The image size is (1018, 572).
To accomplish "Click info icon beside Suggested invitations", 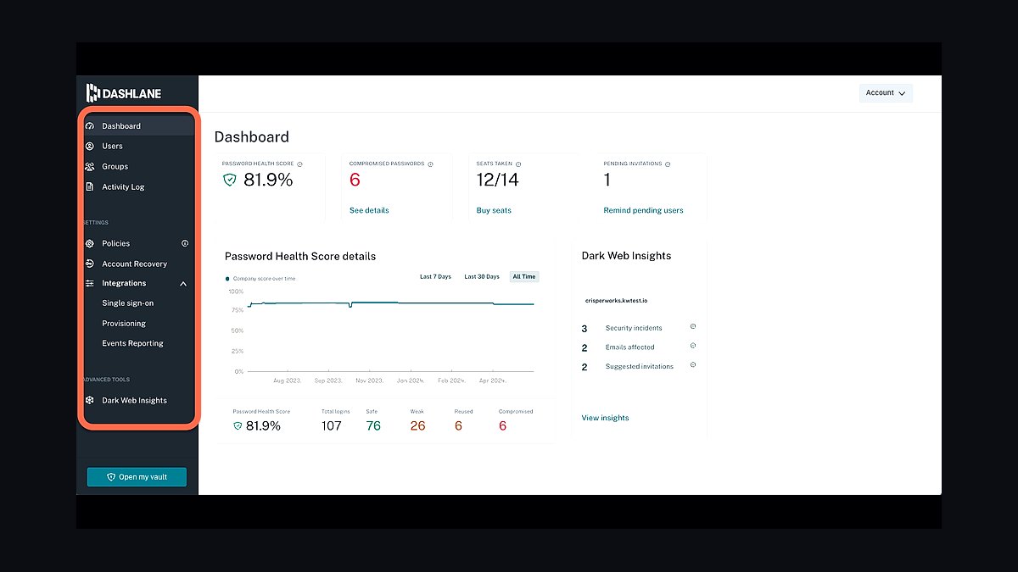I will (x=693, y=365).
